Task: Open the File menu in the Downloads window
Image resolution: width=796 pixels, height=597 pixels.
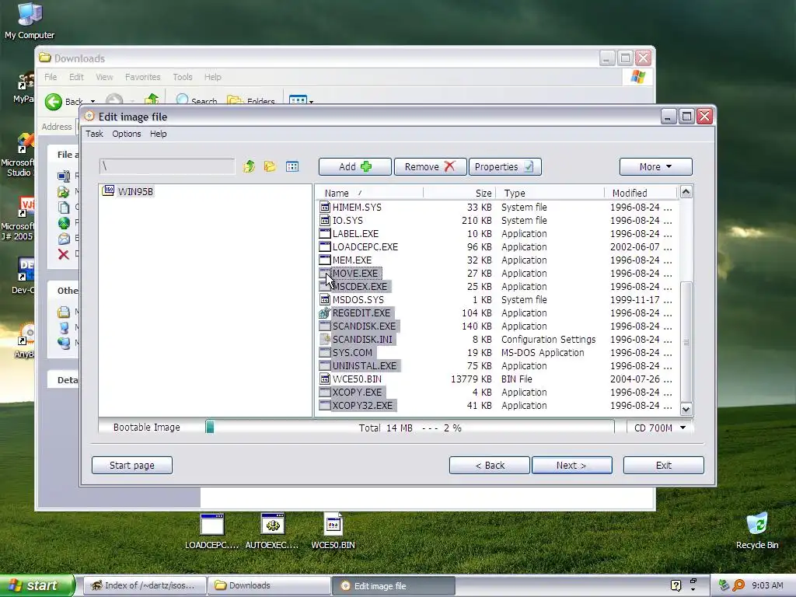Action: click(51, 77)
